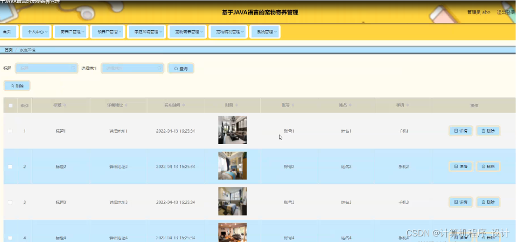
Task: Tick the checkbox for row 2
Action: [10, 167]
